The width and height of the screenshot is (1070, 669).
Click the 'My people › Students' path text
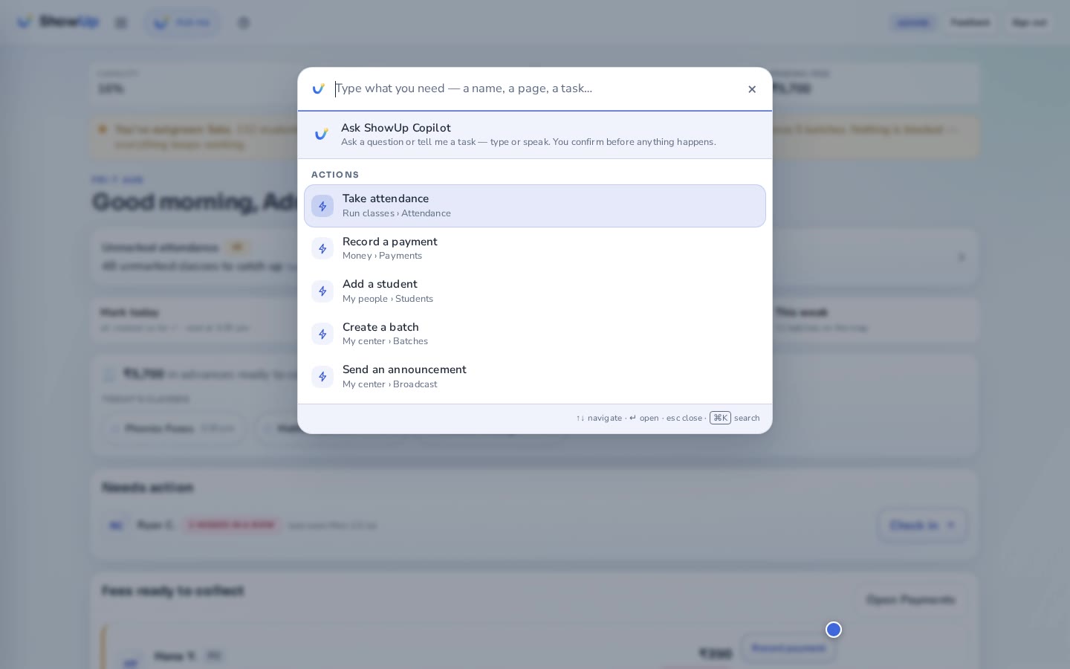388,299
